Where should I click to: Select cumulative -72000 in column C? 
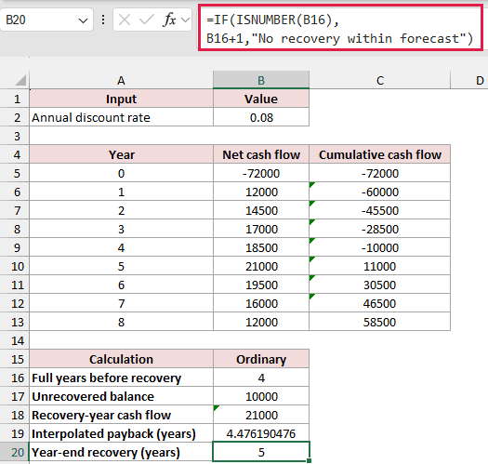[379, 173]
